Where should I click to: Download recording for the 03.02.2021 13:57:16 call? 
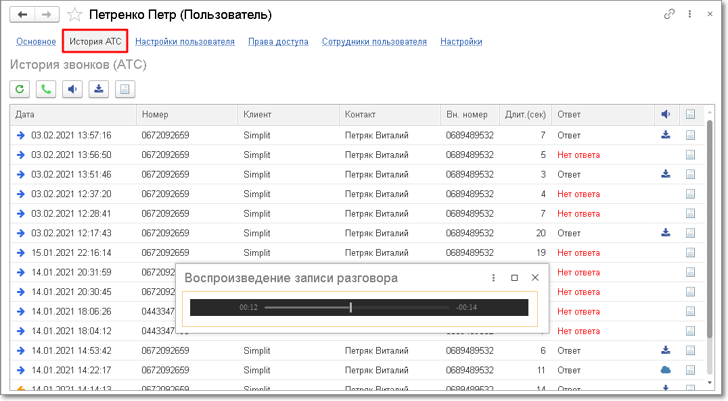(x=666, y=135)
